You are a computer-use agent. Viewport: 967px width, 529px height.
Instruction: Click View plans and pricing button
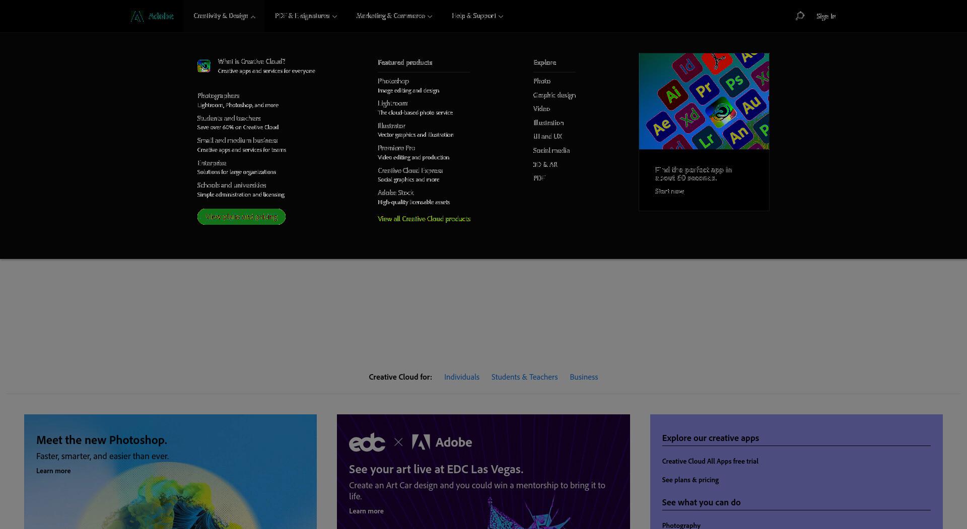tap(241, 217)
